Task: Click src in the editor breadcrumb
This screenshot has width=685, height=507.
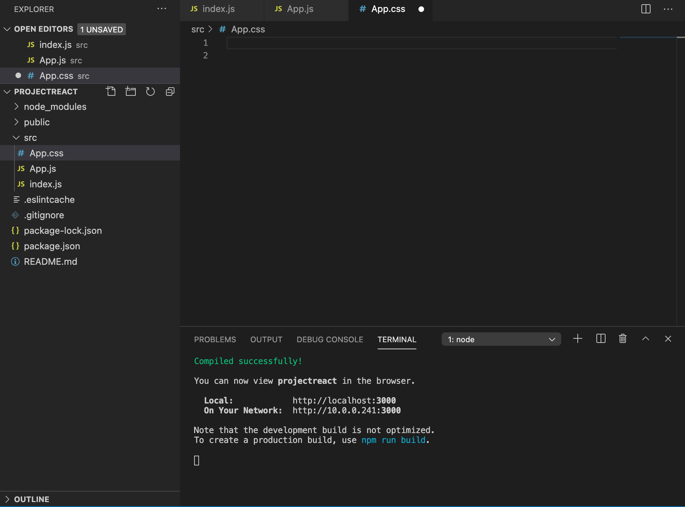Action: [x=198, y=29]
